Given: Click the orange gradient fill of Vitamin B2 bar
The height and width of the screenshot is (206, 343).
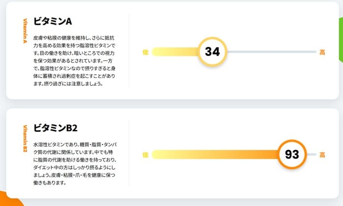Looking at the screenshot, I should click(x=215, y=154).
